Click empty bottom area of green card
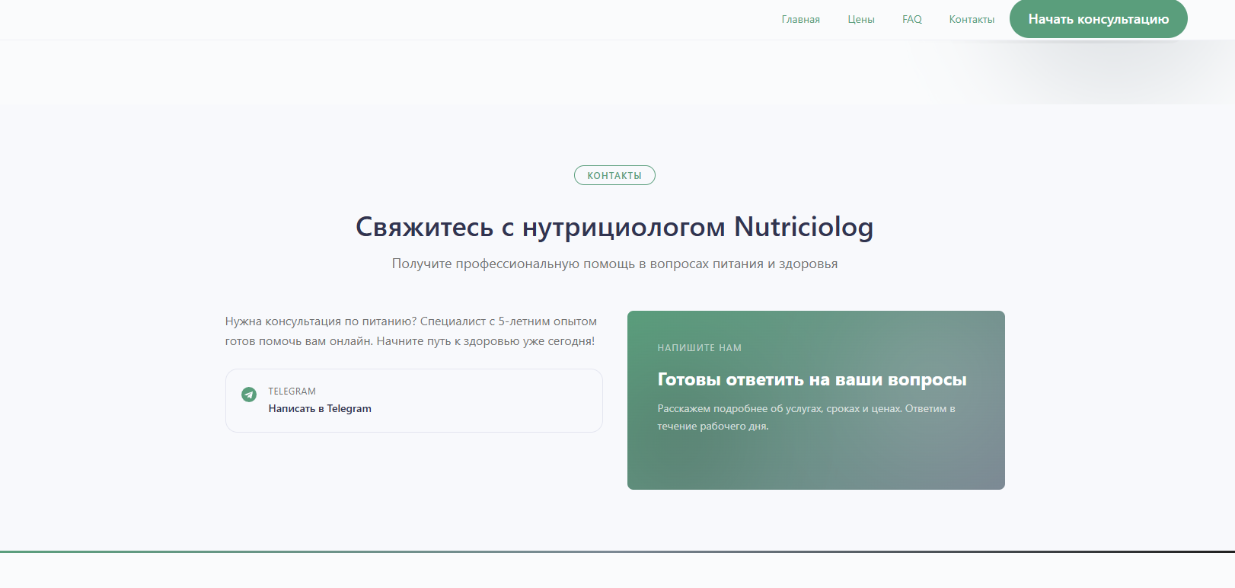 click(815, 465)
